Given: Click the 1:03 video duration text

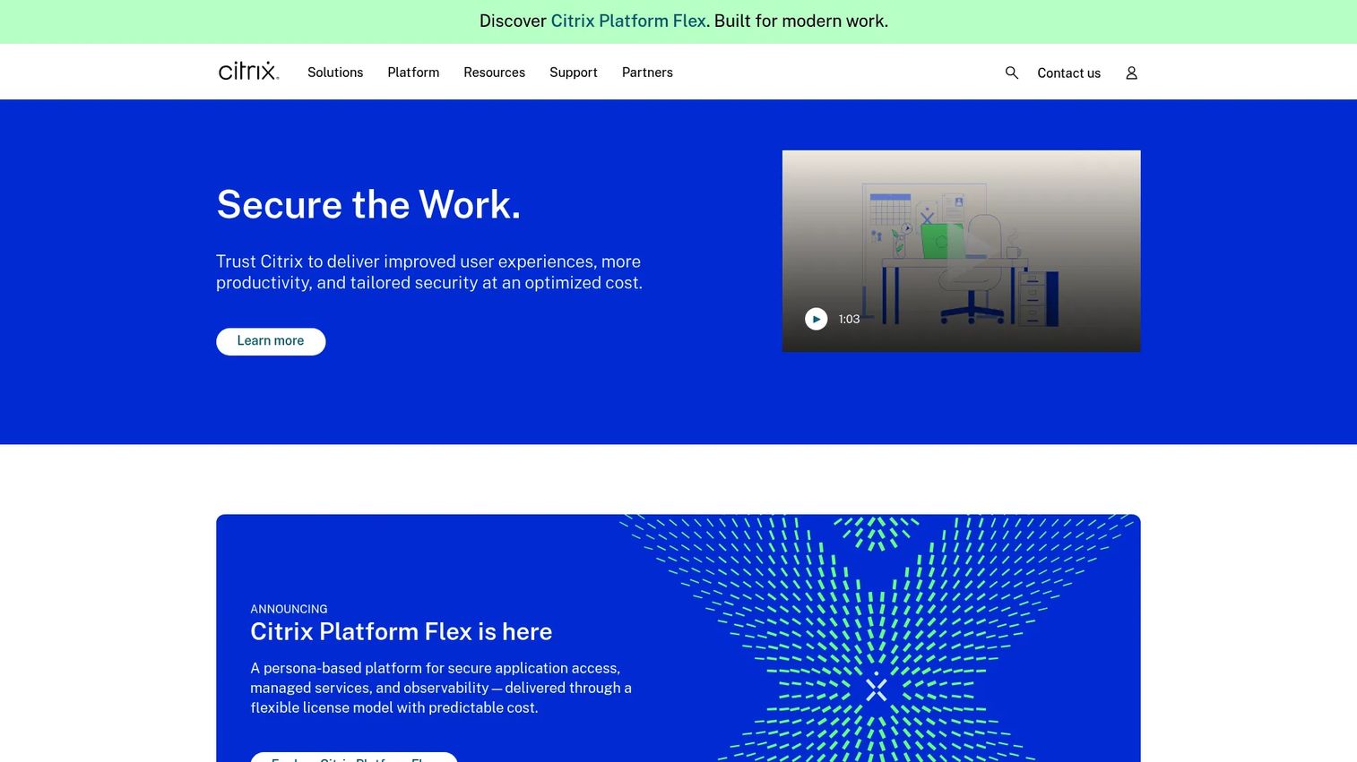Looking at the screenshot, I should [849, 319].
